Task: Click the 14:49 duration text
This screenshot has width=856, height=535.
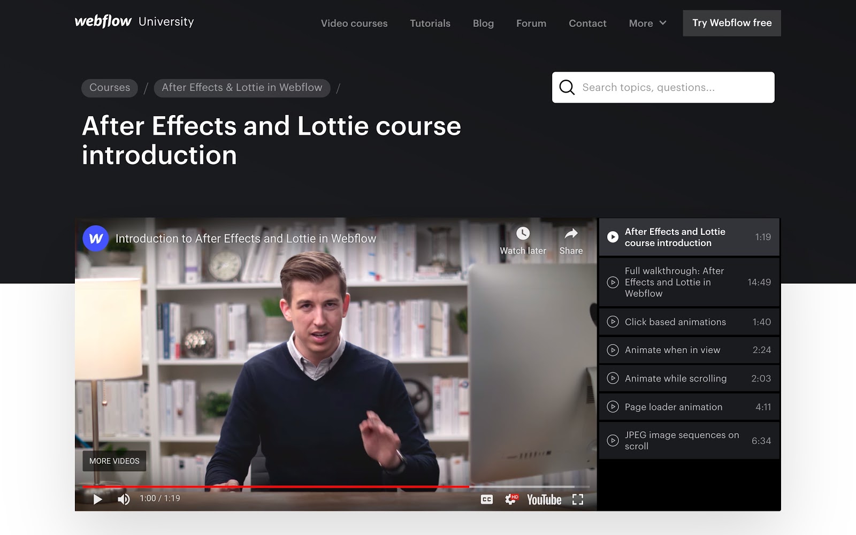Action: pos(759,282)
